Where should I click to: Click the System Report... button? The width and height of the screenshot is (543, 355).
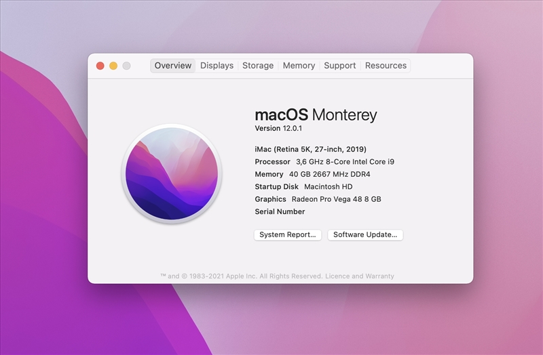288,234
